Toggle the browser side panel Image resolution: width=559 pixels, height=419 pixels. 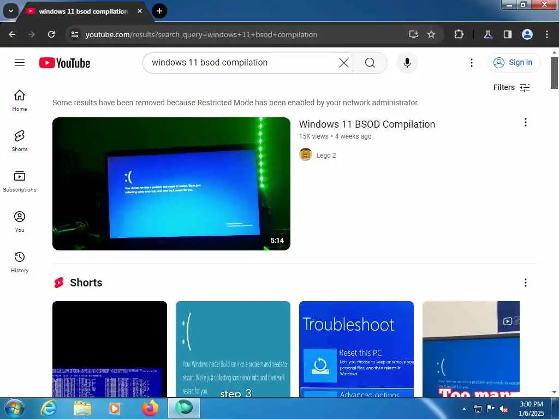(x=507, y=34)
